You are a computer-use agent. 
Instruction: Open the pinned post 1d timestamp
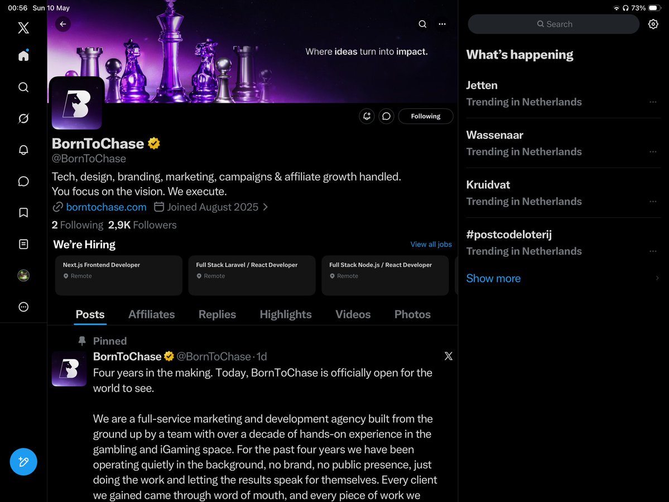click(x=262, y=356)
